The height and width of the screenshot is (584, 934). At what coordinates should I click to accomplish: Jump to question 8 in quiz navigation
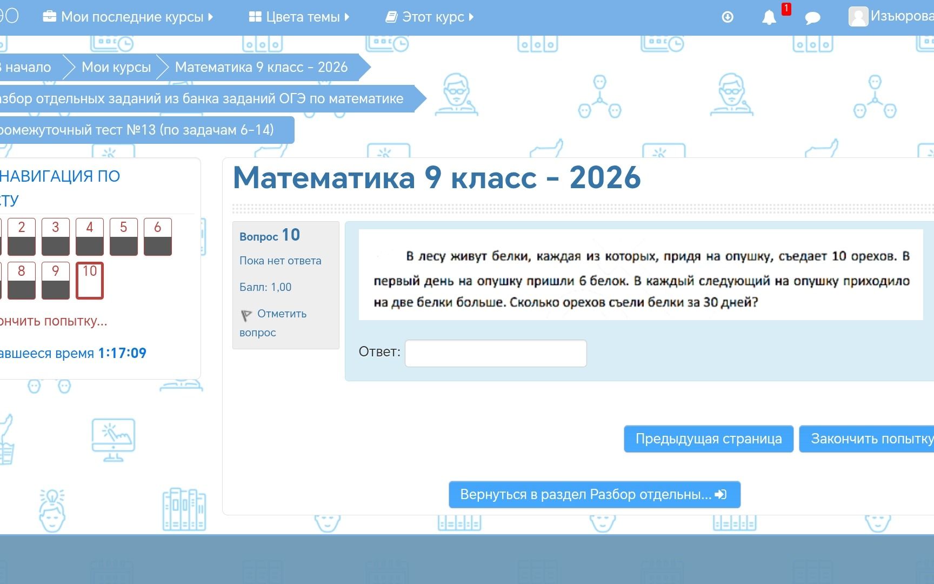22,281
